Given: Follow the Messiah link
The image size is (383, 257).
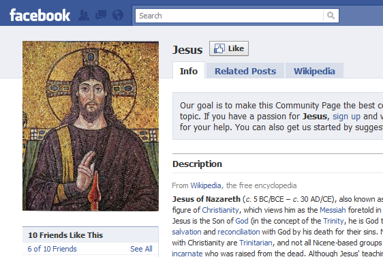Looking at the screenshot, I should coord(333,210).
